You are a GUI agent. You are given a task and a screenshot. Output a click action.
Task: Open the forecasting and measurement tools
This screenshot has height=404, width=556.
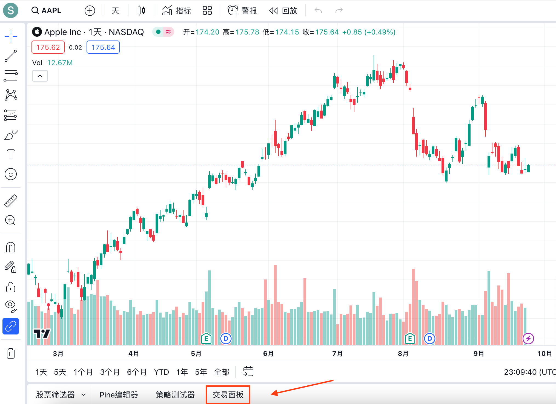point(11,115)
